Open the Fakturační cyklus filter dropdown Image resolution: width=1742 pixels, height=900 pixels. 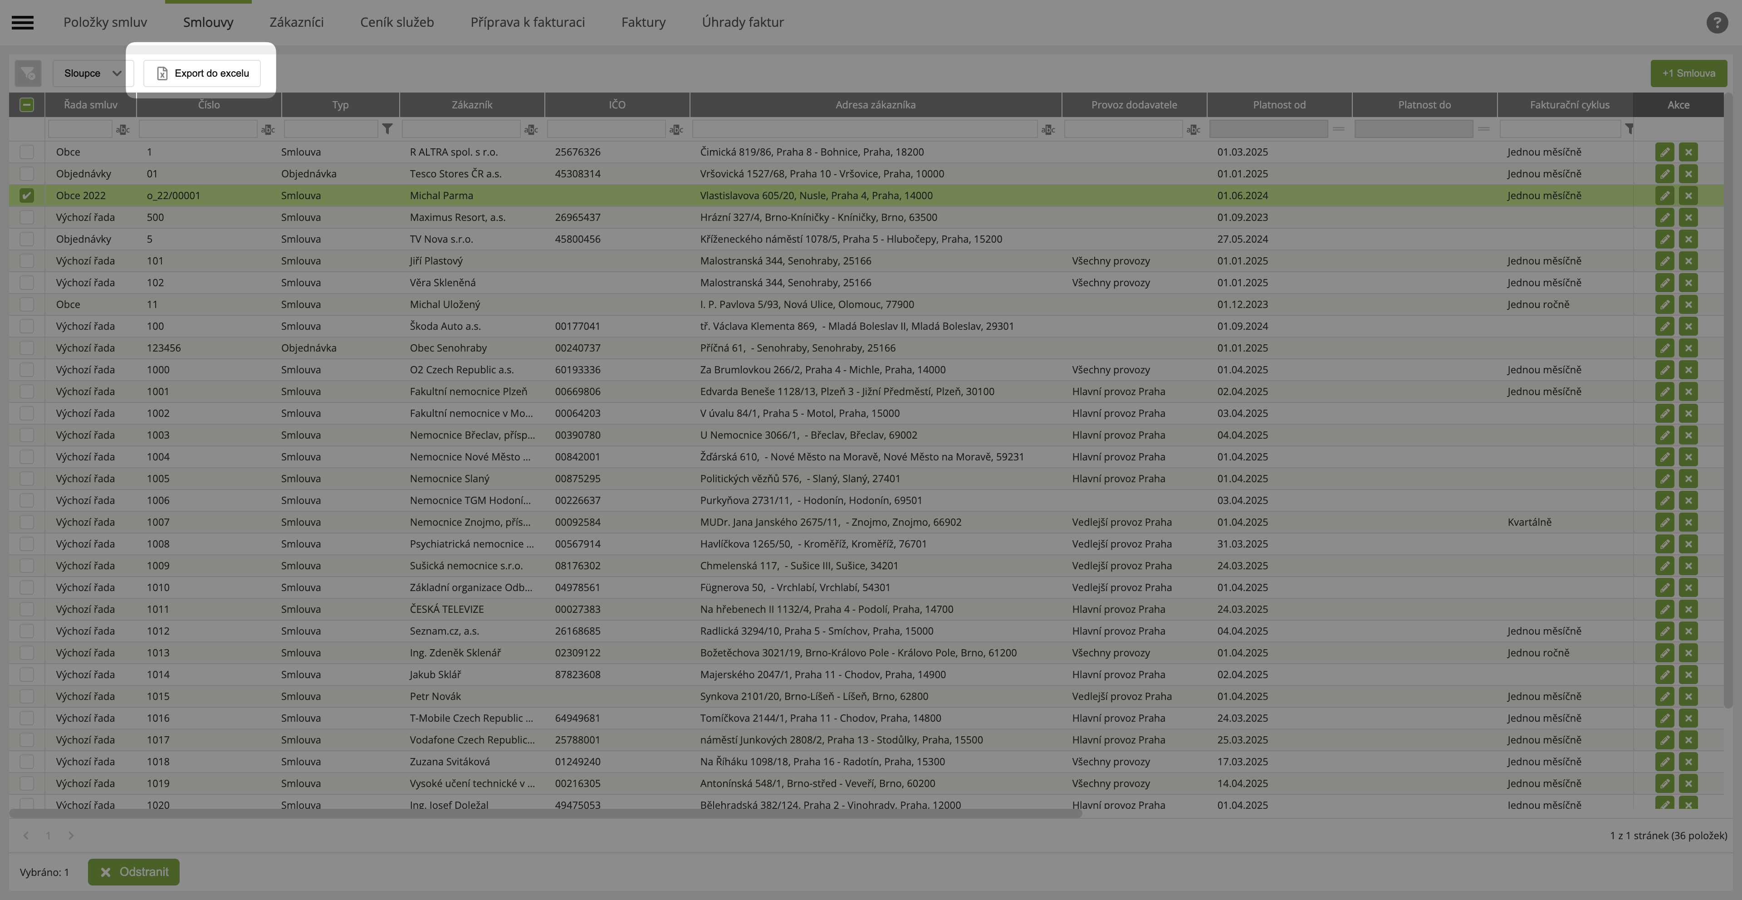click(x=1629, y=128)
